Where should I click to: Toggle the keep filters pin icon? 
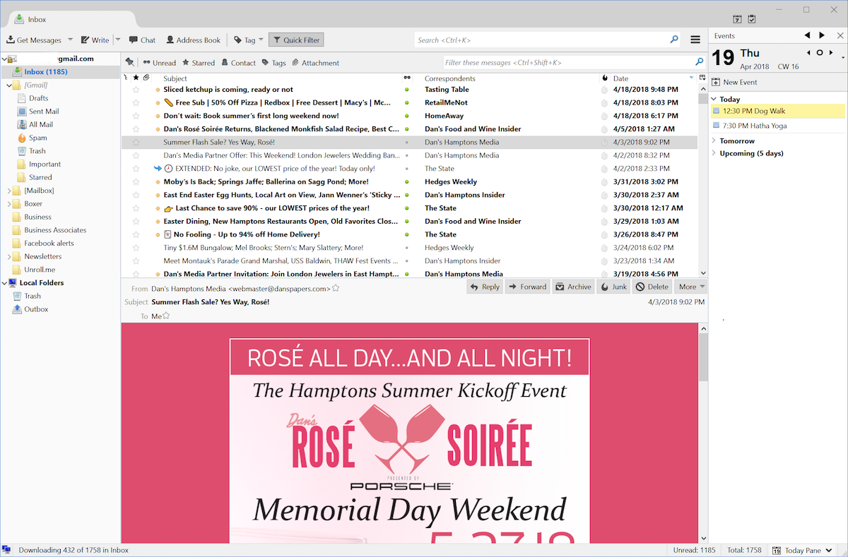129,62
